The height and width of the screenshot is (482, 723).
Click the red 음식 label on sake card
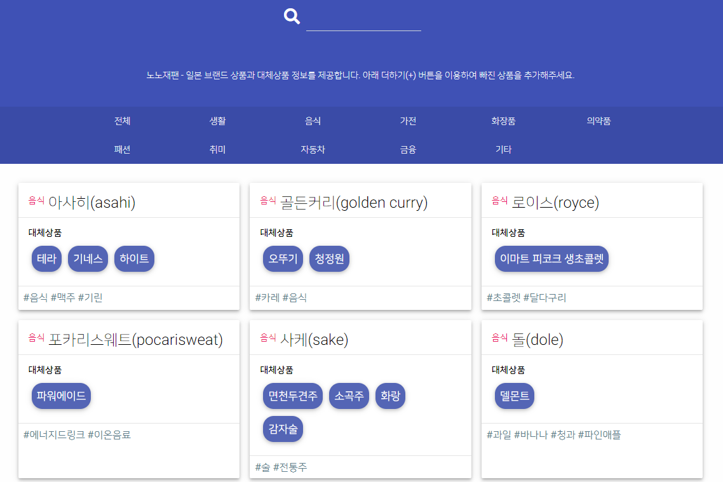pos(268,338)
